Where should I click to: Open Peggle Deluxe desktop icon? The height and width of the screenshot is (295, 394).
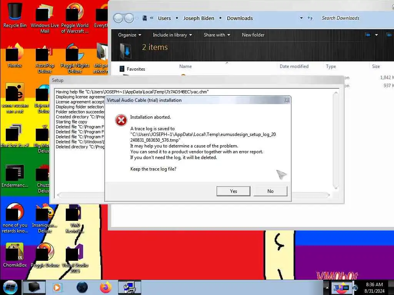45,255
